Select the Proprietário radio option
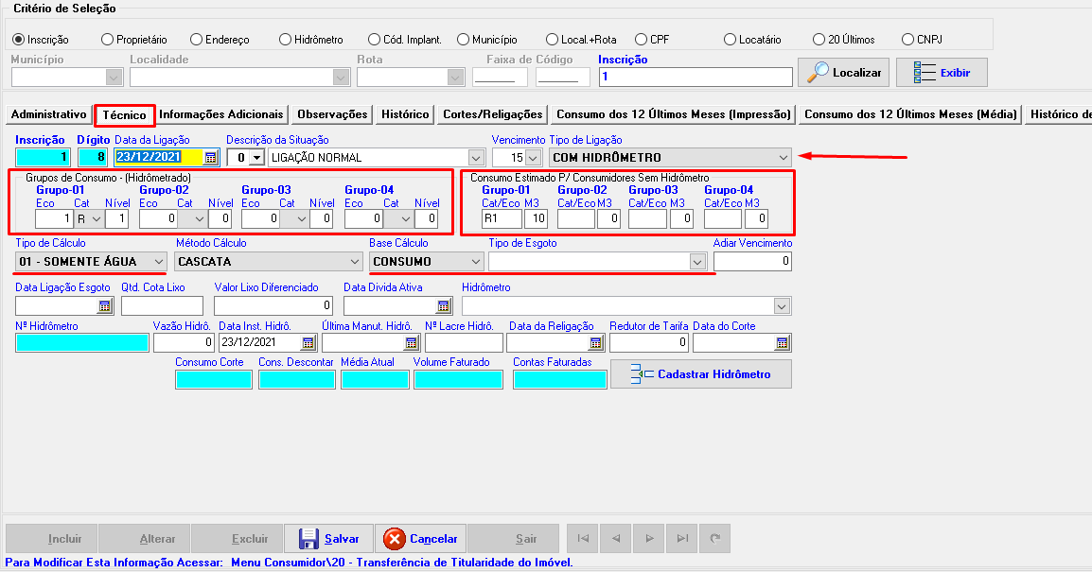This screenshot has height=572, width=1092. [x=108, y=40]
